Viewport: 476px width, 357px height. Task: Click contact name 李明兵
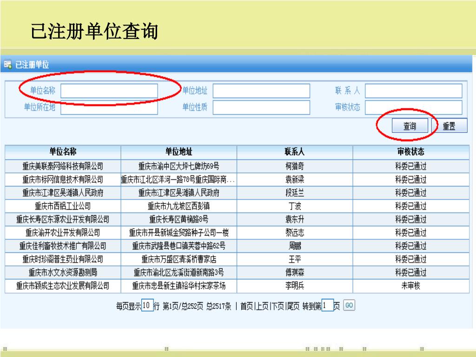295,286
